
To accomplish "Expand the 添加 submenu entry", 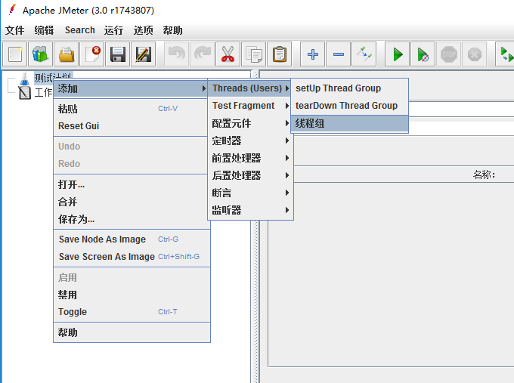I will point(131,88).
